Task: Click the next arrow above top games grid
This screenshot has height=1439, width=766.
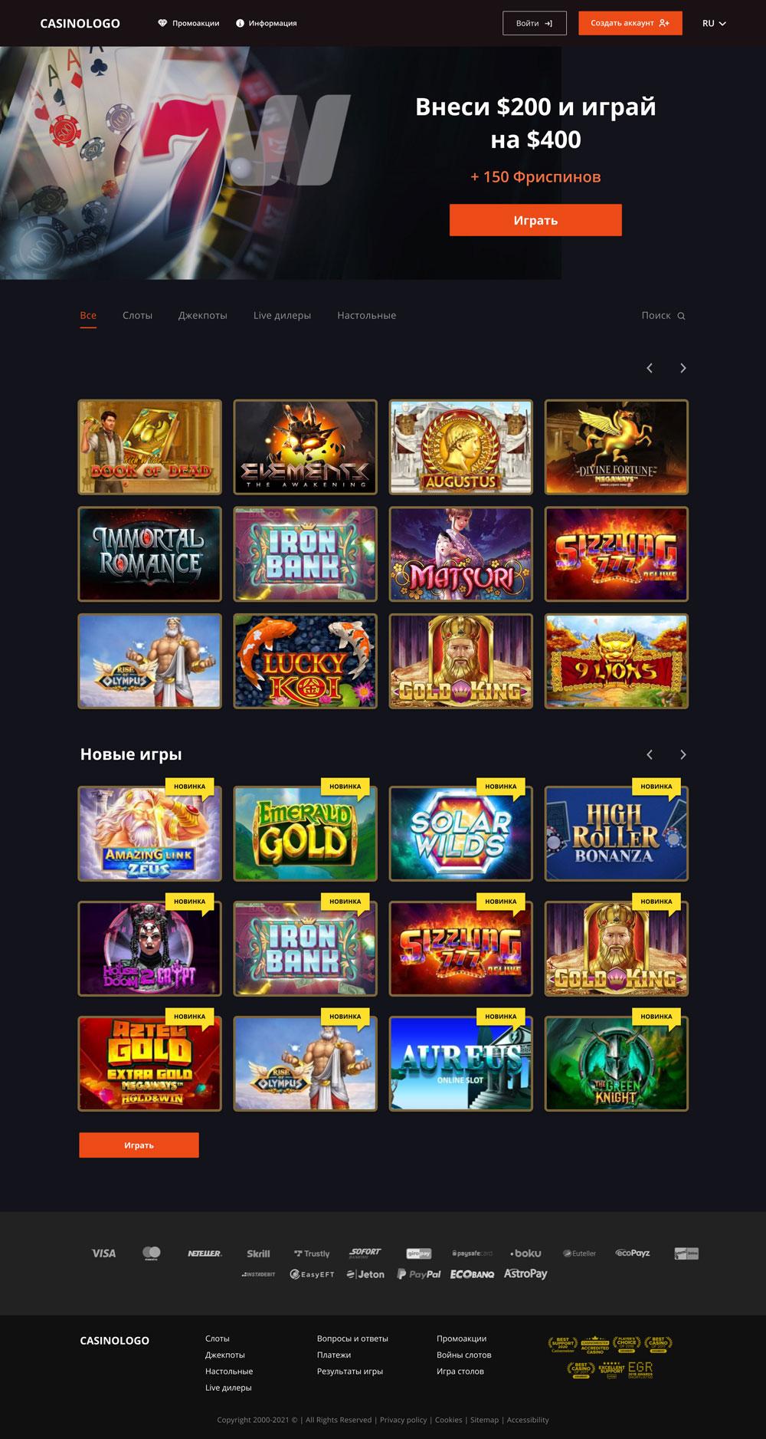Action: click(683, 368)
